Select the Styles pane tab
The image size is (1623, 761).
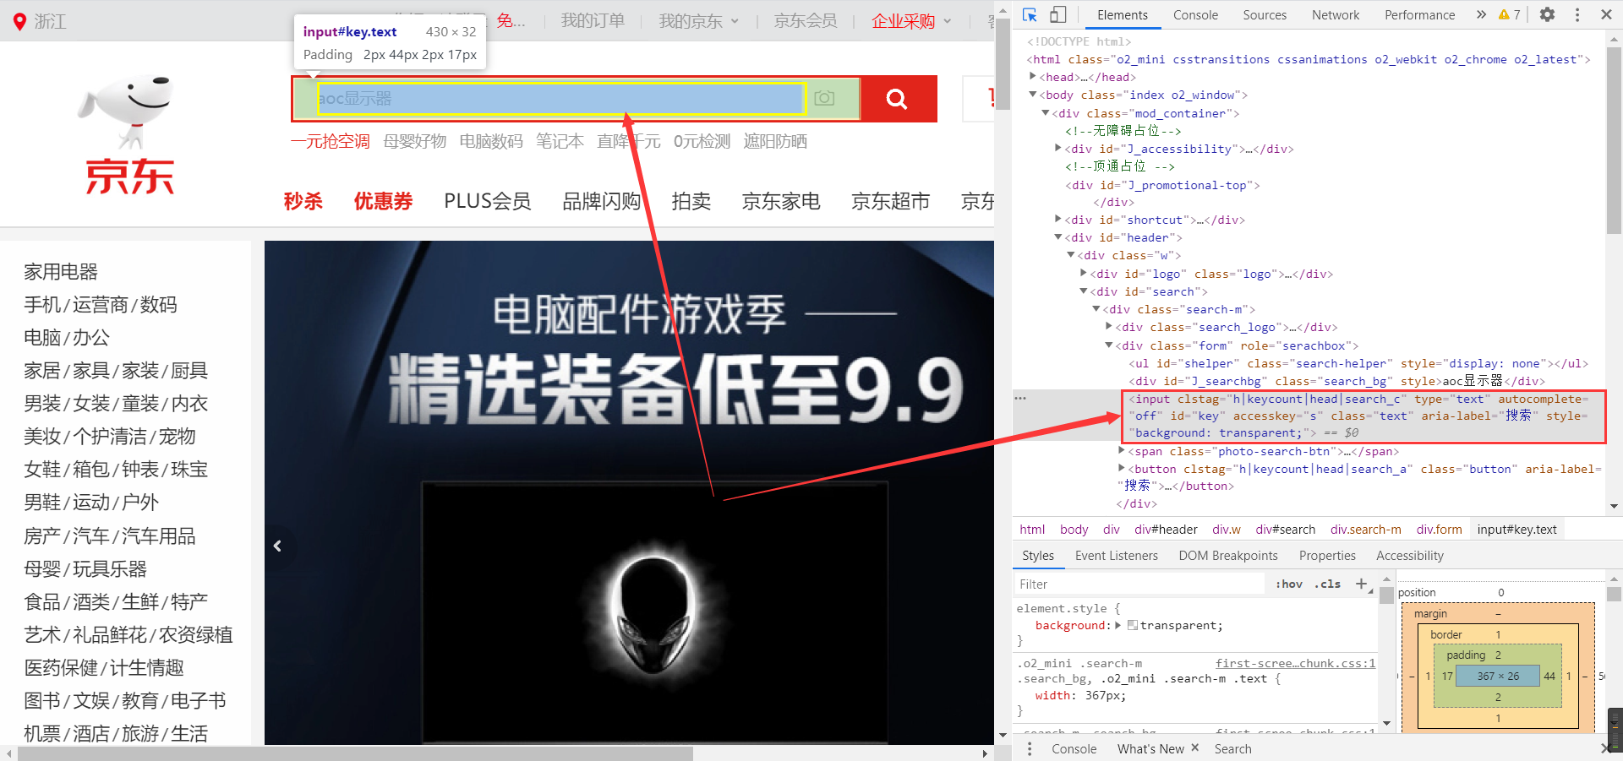pos(1038,555)
